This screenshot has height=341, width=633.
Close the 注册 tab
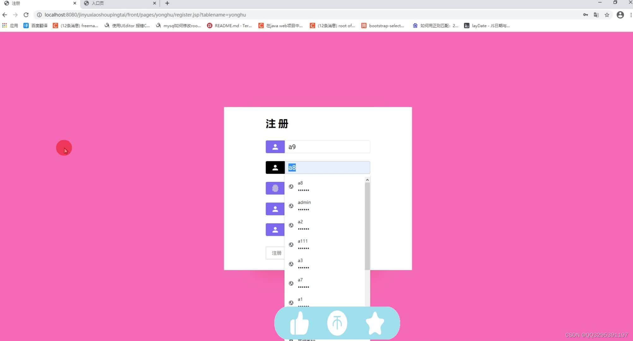point(75,3)
